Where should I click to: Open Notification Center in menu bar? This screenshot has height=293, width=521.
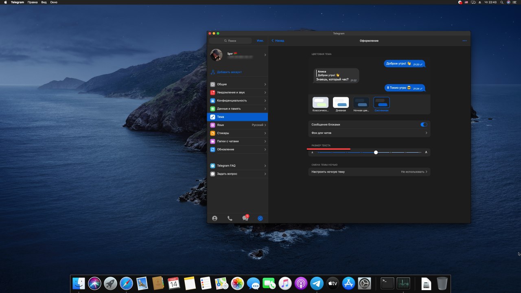[515, 2]
